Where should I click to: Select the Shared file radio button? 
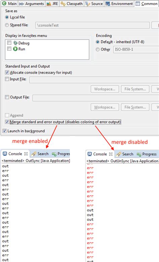7,25
